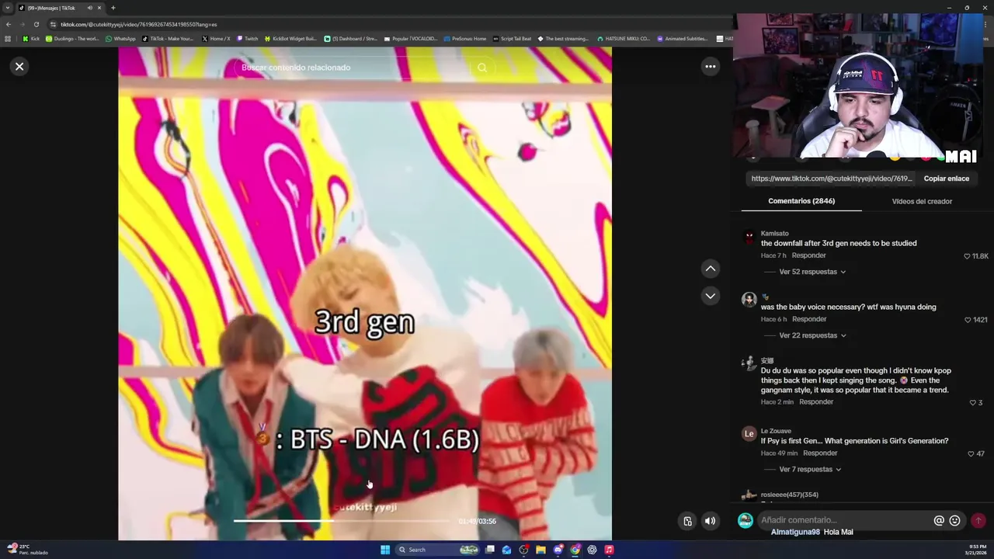Click 'Responder' under baby voice comment
Viewport: 994px width, 559px height.
click(809, 319)
